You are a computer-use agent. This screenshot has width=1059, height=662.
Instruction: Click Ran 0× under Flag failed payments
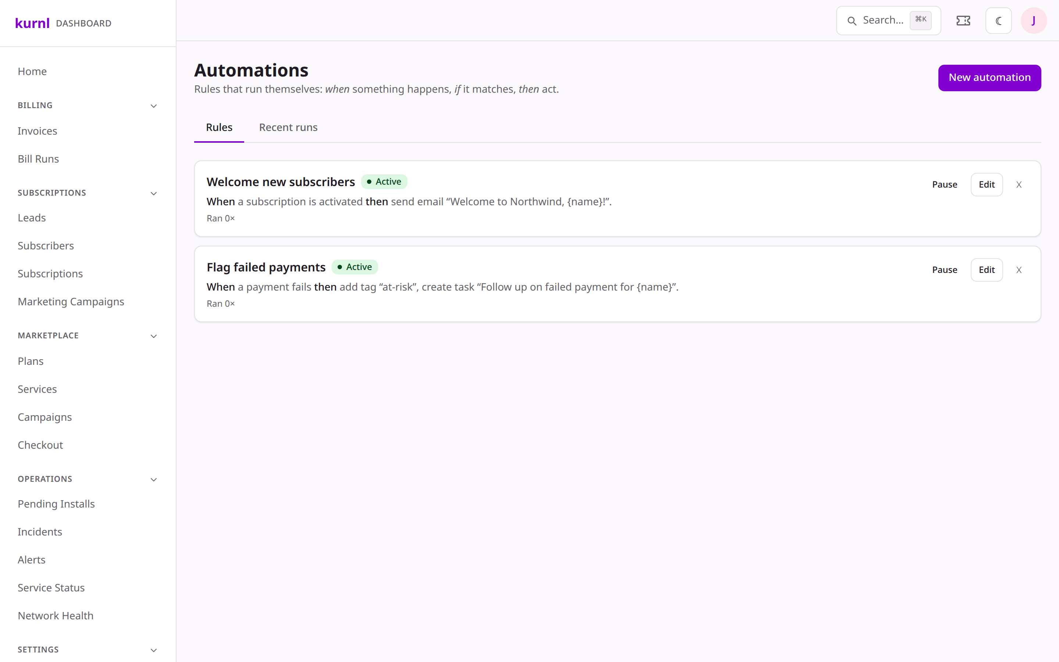(221, 304)
